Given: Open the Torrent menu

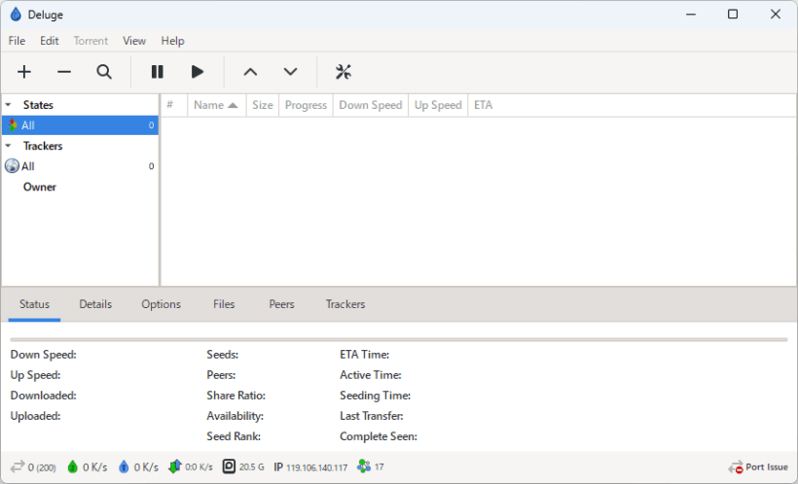Looking at the screenshot, I should (91, 41).
